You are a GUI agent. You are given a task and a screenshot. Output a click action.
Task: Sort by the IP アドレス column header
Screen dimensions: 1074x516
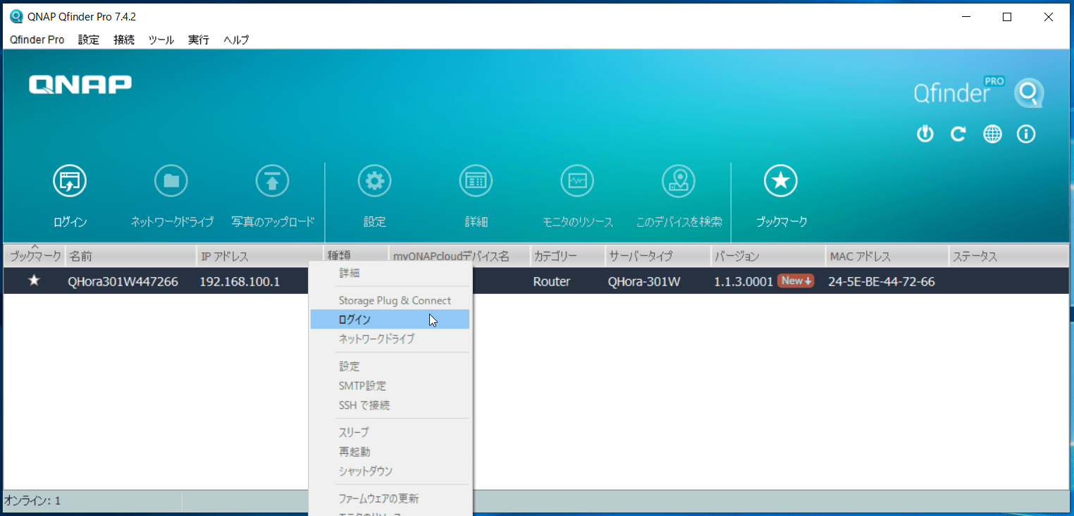(x=259, y=257)
